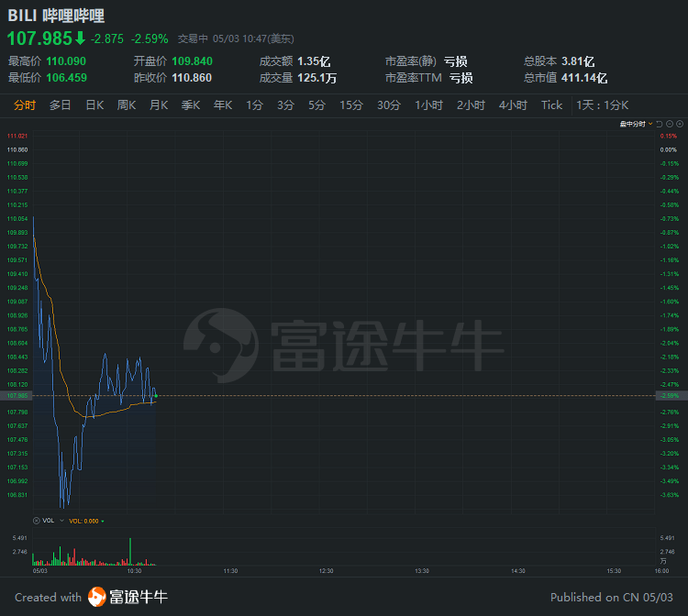Select the 30分 interval tab
This screenshot has height=616, width=688.
point(389,105)
